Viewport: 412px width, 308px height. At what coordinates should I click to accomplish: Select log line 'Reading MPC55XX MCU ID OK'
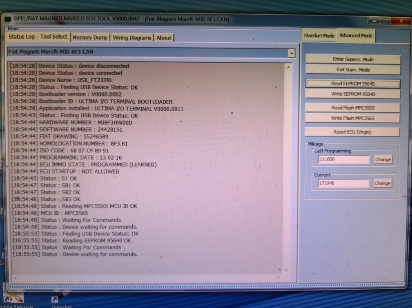[75, 206]
